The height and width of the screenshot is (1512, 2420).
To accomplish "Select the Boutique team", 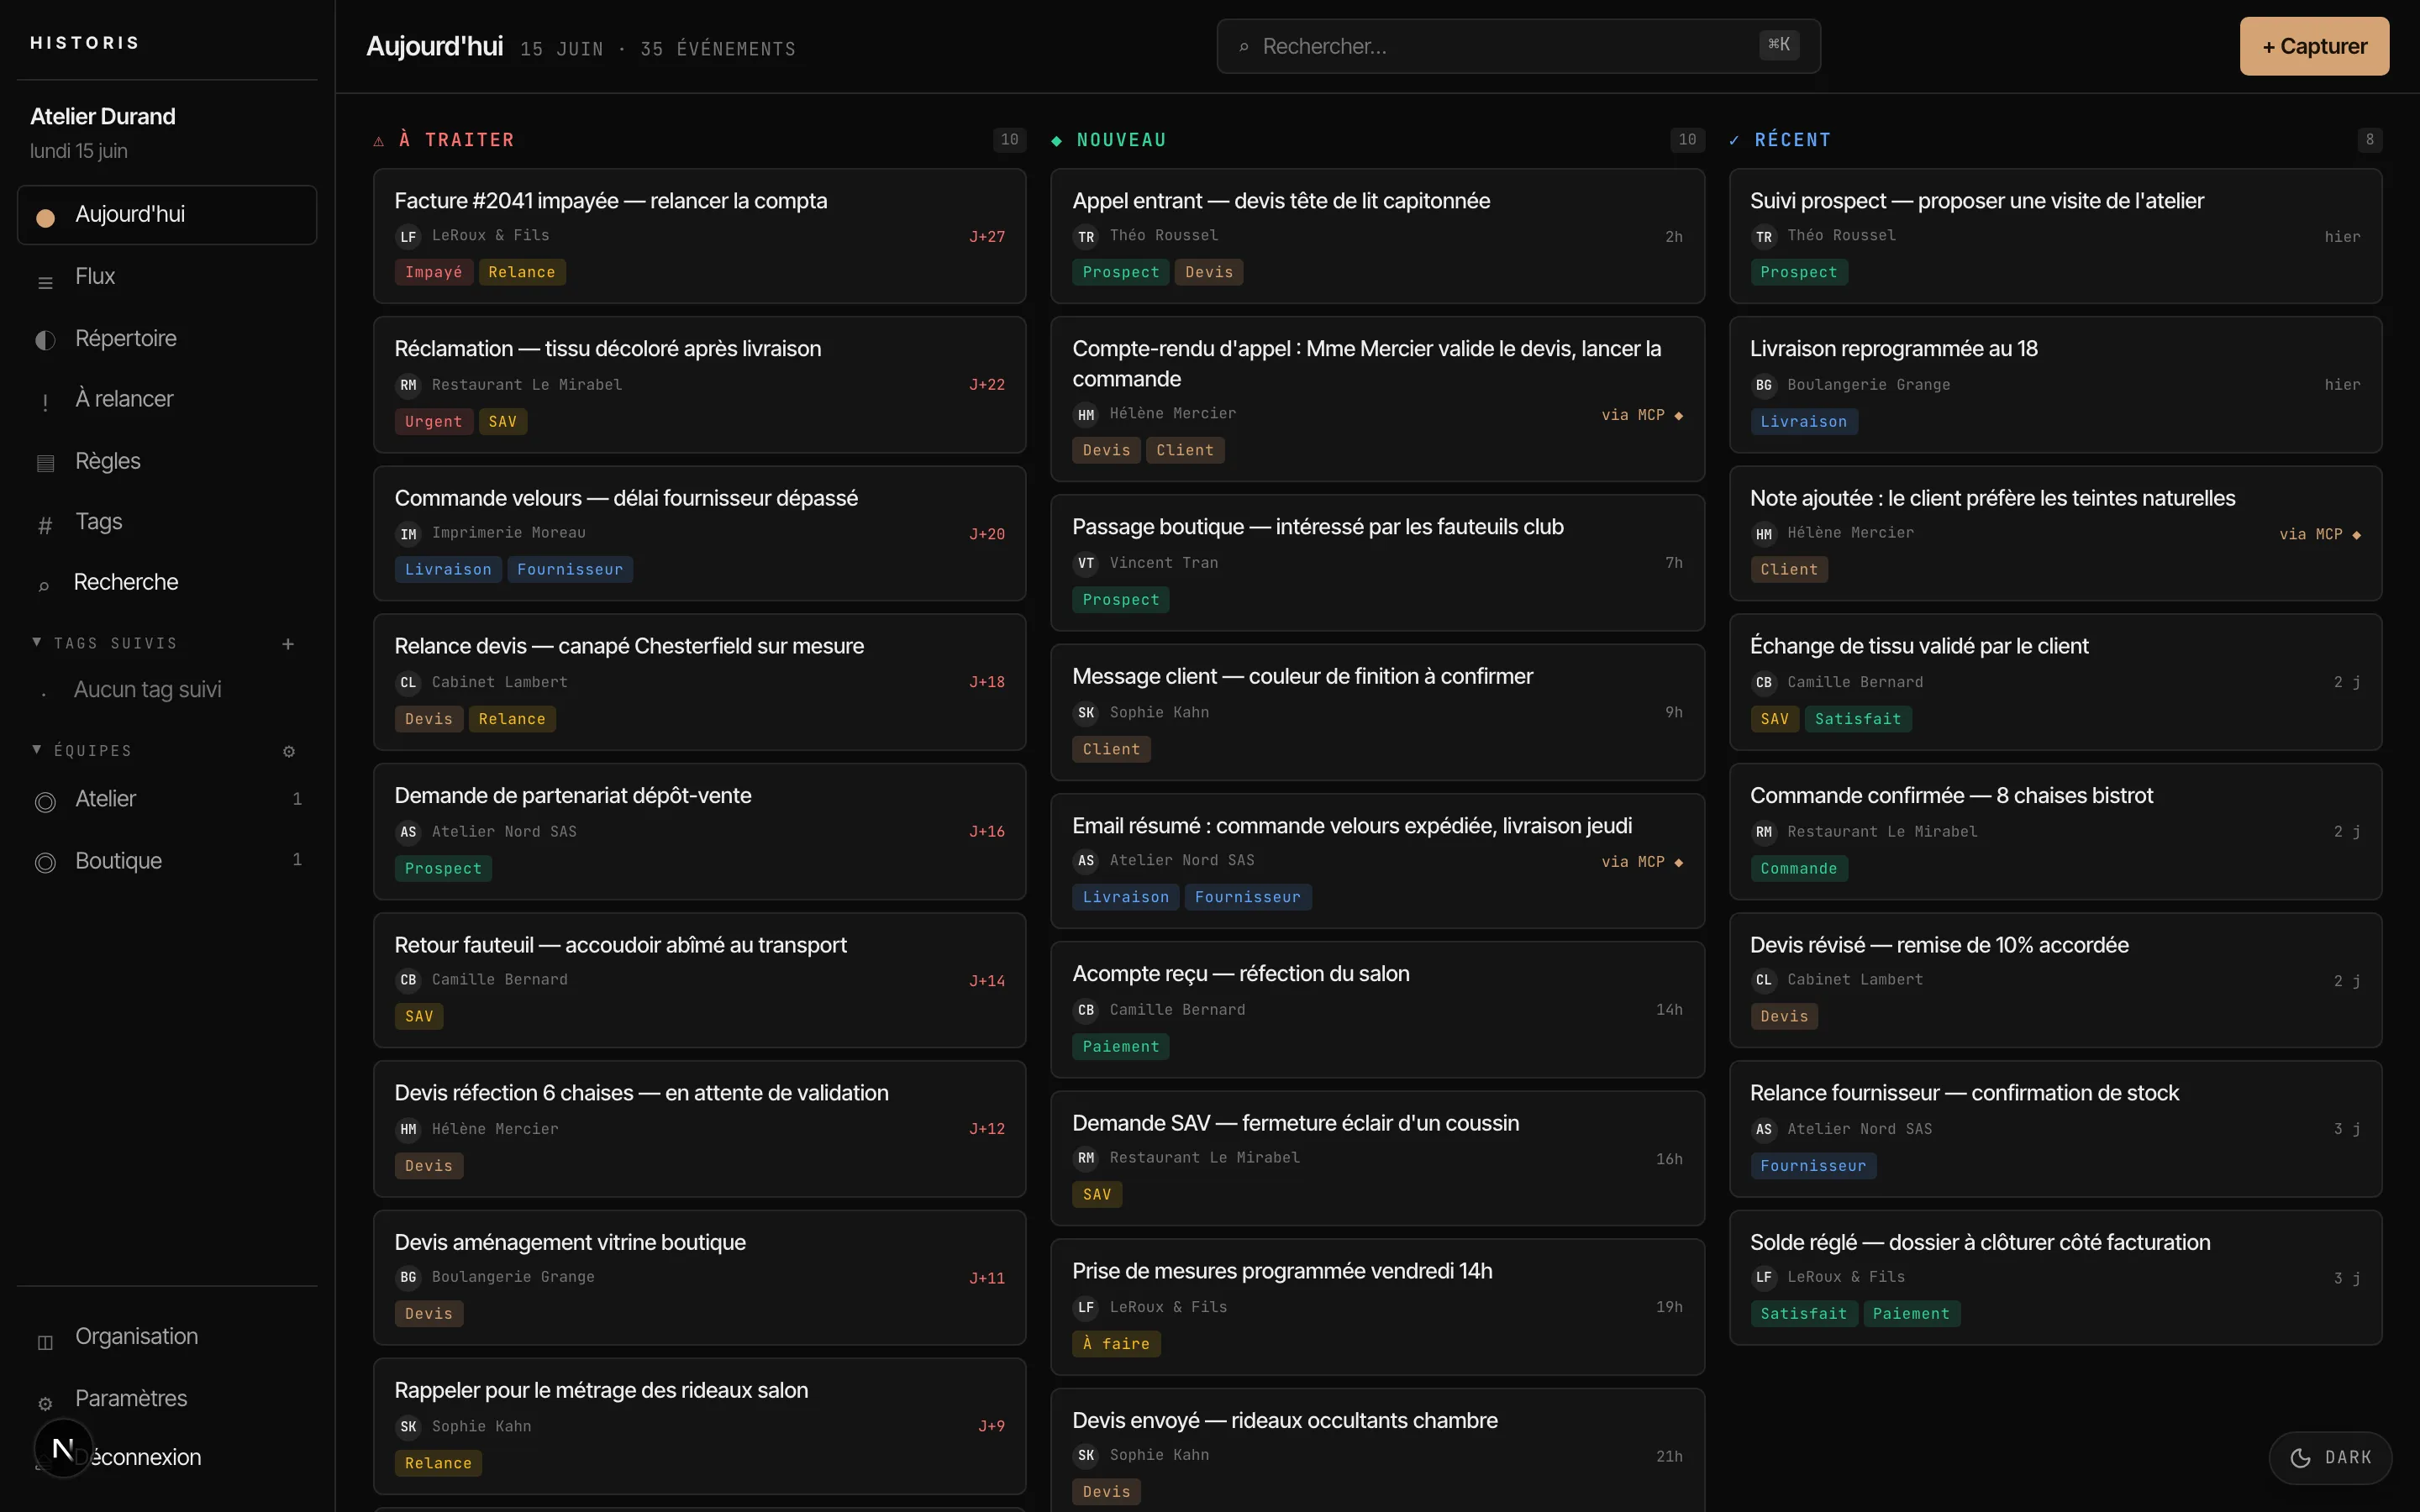I will [167, 861].
